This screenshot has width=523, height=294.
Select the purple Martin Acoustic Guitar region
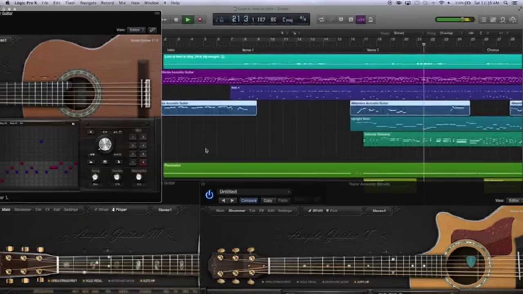click(342, 77)
